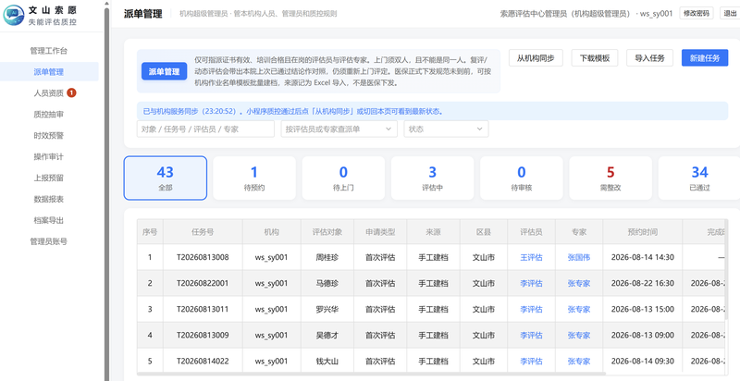Click task number T20260813009
The height and width of the screenshot is (381, 740).
click(203, 336)
